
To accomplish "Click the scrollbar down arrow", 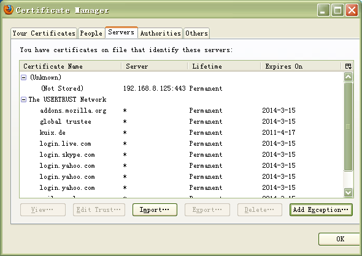I will click(x=348, y=192).
